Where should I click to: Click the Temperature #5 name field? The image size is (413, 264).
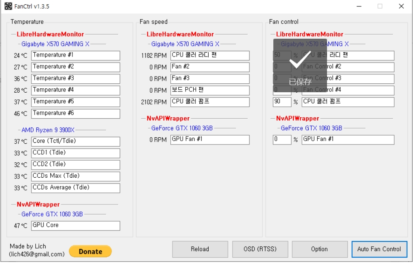click(x=76, y=102)
